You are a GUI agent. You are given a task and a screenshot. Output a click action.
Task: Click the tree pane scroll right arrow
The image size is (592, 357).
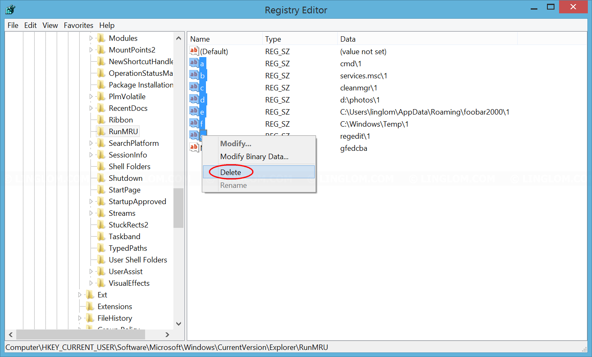click(167, 335)
